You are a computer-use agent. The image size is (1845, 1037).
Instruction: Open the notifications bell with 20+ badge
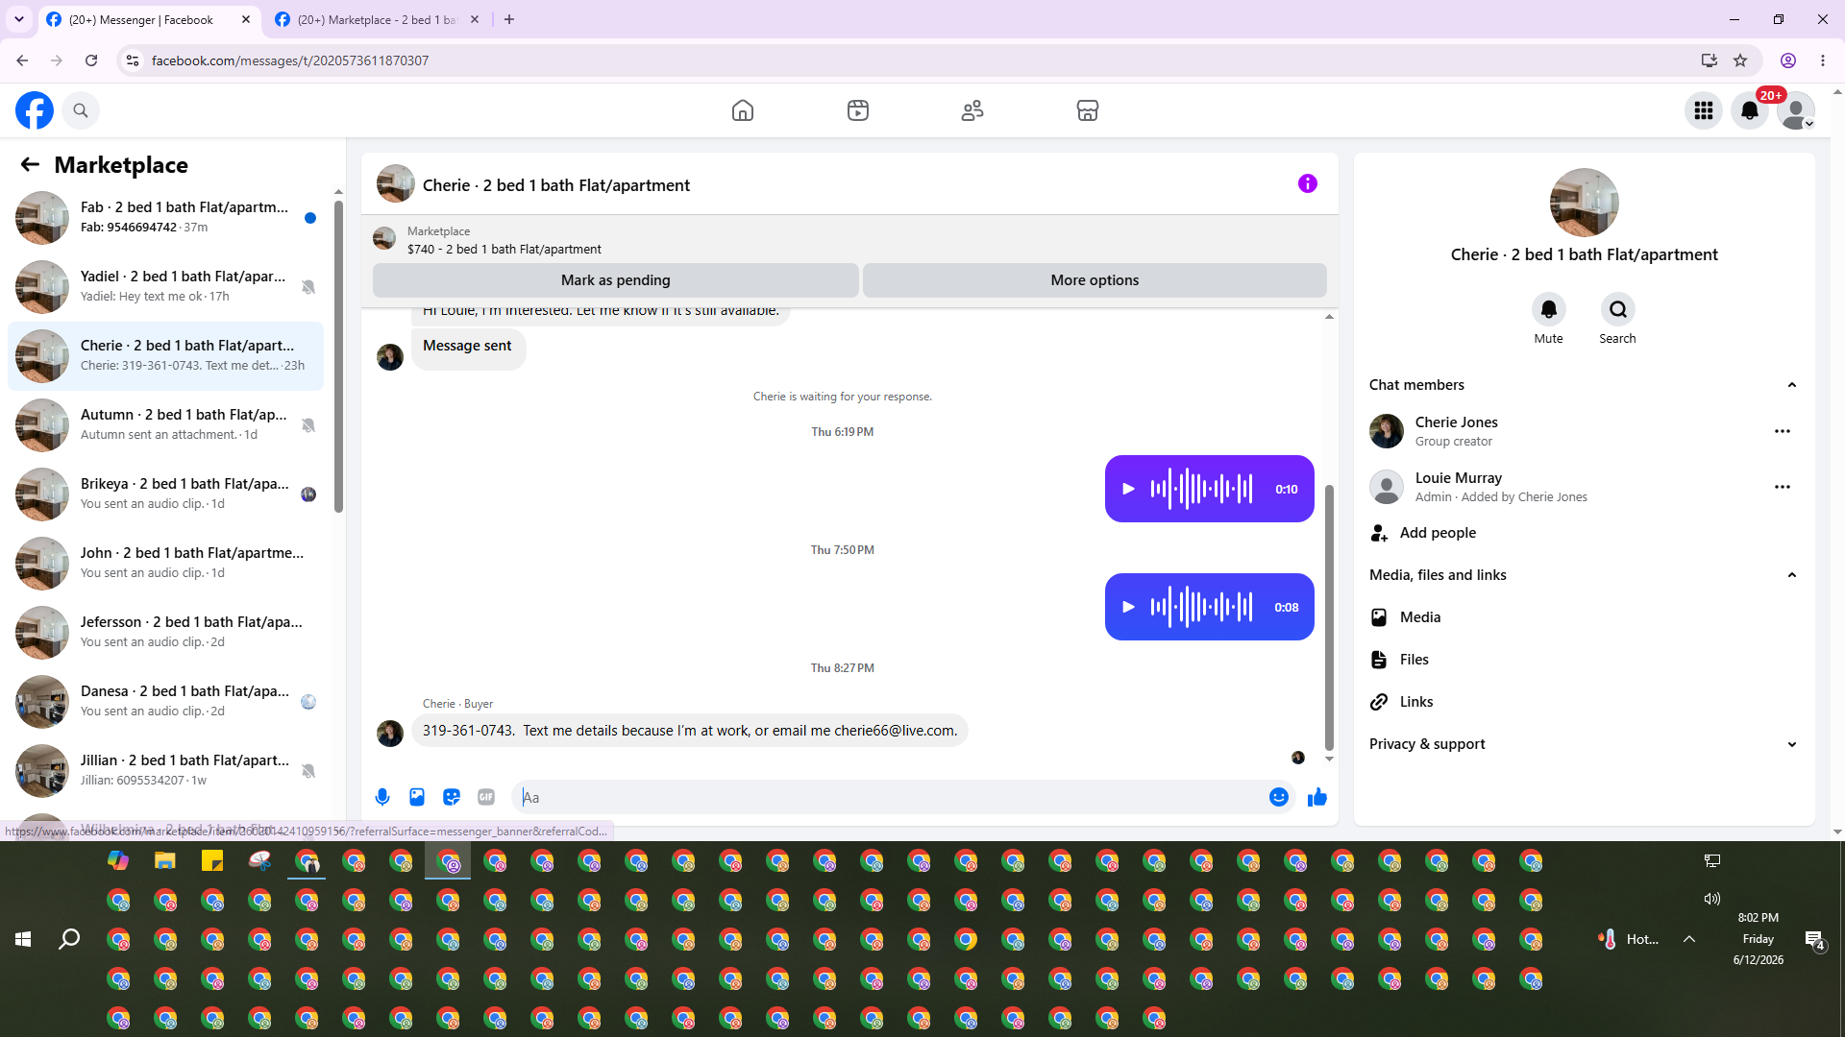[1750, 110]
